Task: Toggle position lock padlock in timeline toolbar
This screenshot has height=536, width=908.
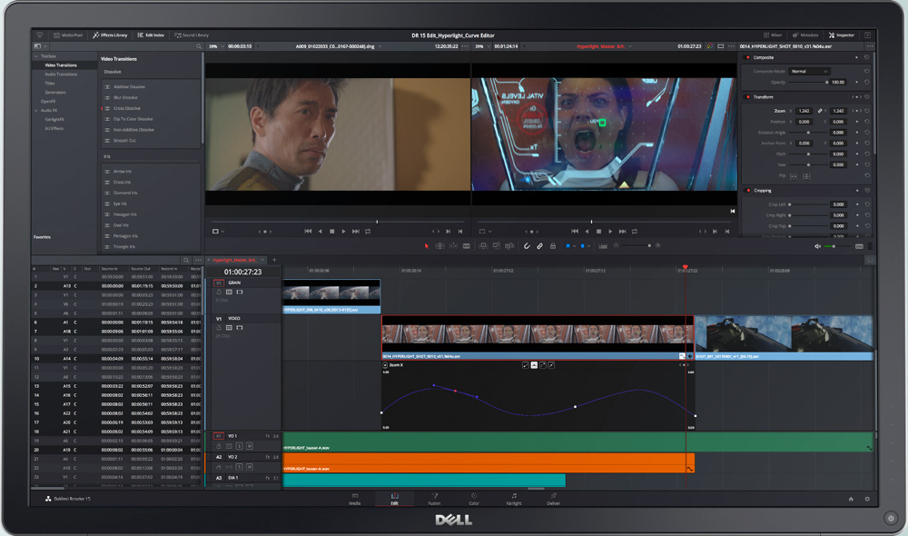Action: point(553,246)
